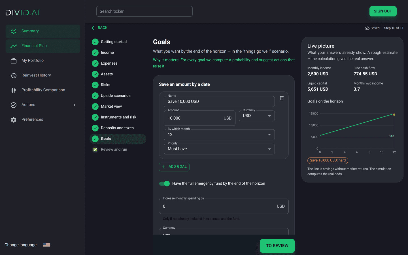Go to the Assets step
Viewport: 408px width, 255px height.
click(x=118, y=74)
